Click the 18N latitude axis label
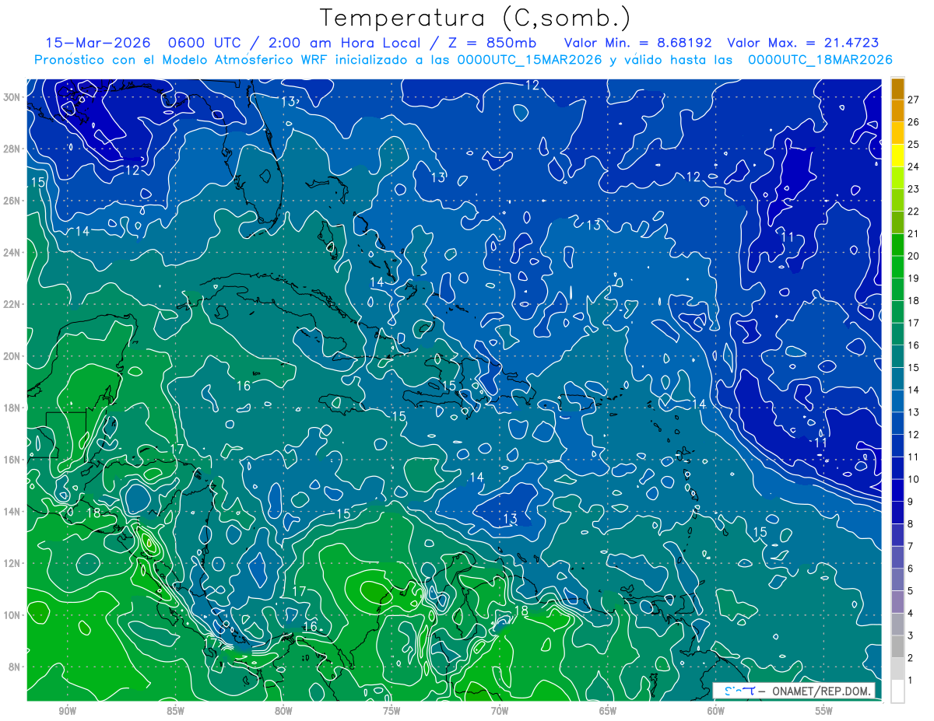The width and height of the screenshot is (934, 721). tap(13, 408)
